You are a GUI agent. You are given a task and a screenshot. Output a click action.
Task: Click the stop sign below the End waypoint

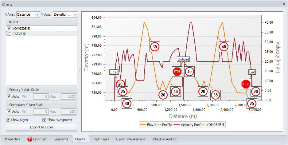(246, 84)
